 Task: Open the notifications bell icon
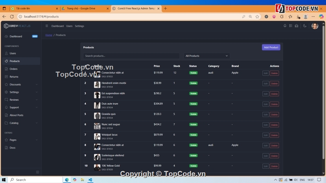tap(285, 26)
